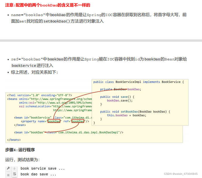Click the '<bean id="bookService"' line

[53, 118]
